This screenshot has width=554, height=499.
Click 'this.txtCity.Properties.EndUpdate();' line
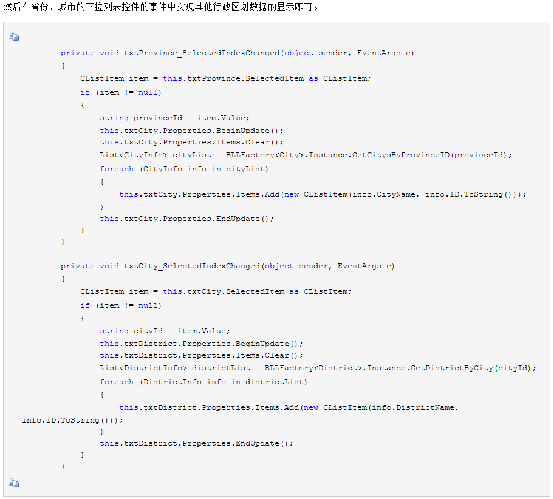tap(186, 219)
